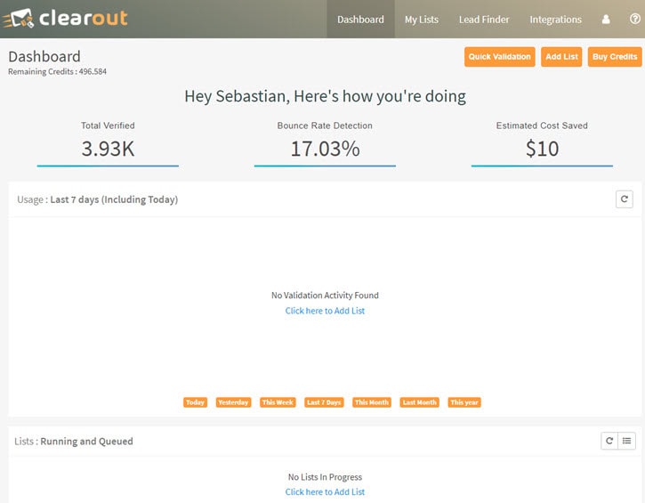Image resolution: width=645 pixels, height=503 pixels.
Task: Open the Integrations menu item
Action: point(555,20)
